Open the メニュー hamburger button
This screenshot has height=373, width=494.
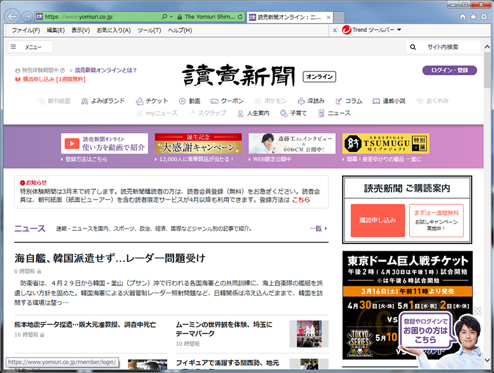(x=30, y=47)
